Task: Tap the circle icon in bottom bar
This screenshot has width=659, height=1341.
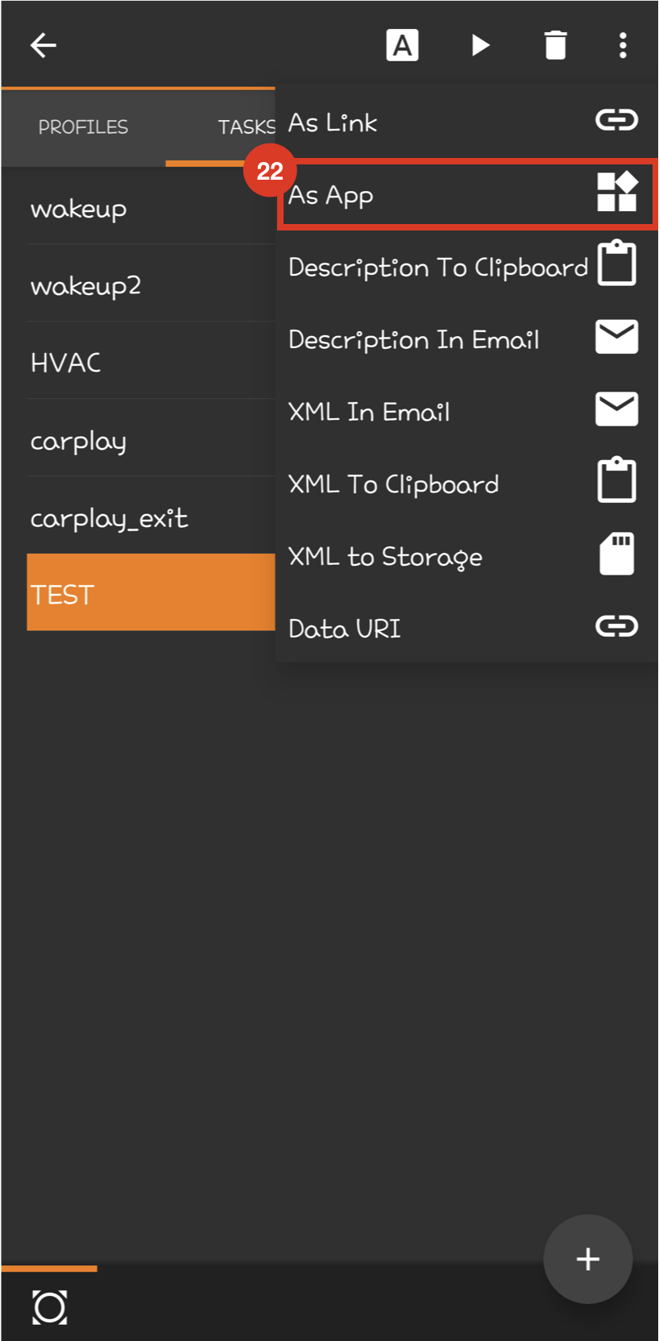Action: click(49, 1307)
